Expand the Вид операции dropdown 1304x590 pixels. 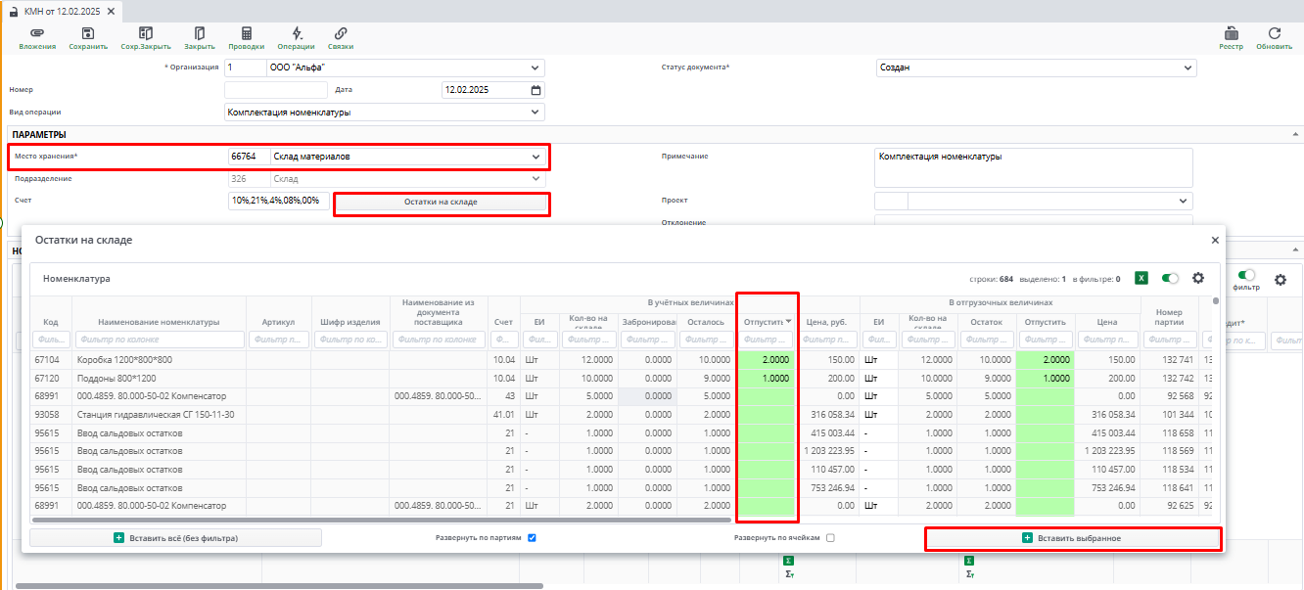coord(536,112)
